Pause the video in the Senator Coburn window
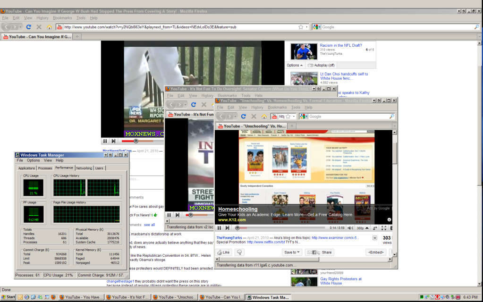Viewport: 483px width, 302px height. pos(169,215)
